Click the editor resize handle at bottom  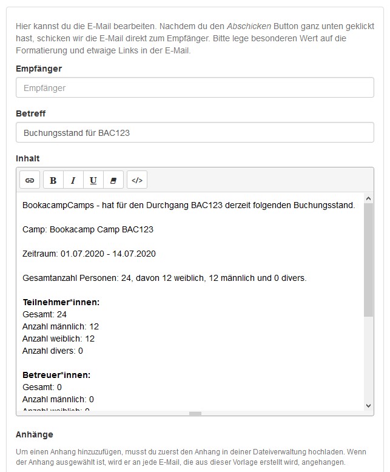(195, 413)
